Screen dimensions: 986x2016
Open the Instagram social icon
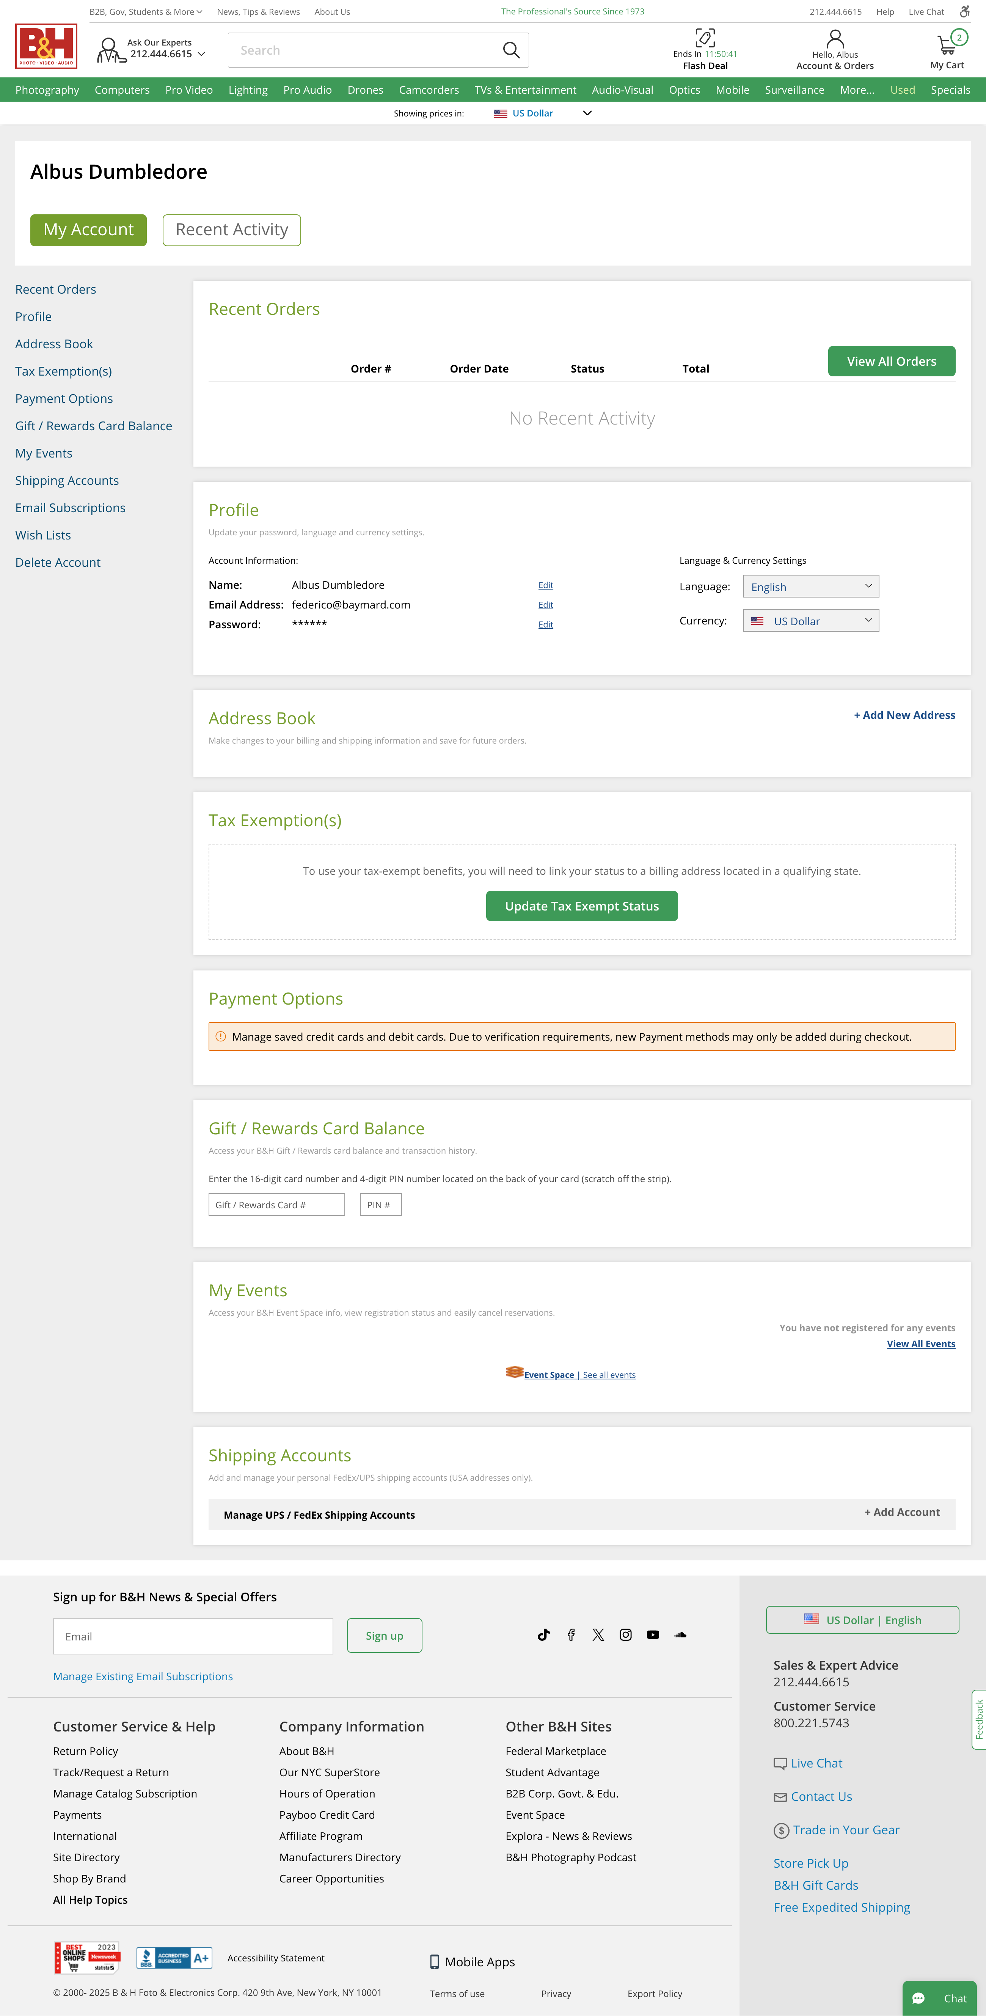coord(626,1635)
